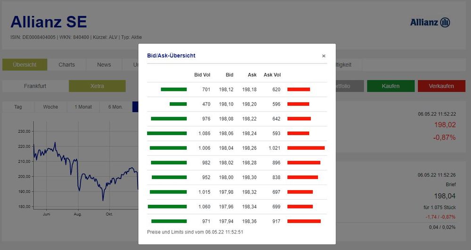Open the News tab

click(104, 65)
